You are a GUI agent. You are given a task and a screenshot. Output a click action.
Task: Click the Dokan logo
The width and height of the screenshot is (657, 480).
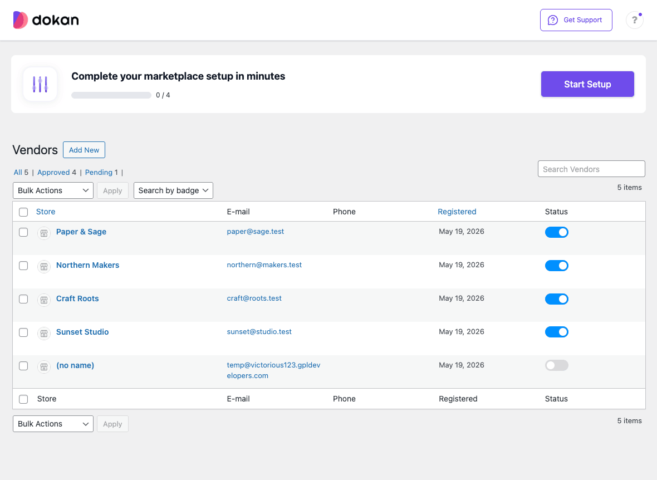(46, 20)
